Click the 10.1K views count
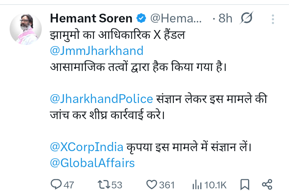 [x=216, y=185]
